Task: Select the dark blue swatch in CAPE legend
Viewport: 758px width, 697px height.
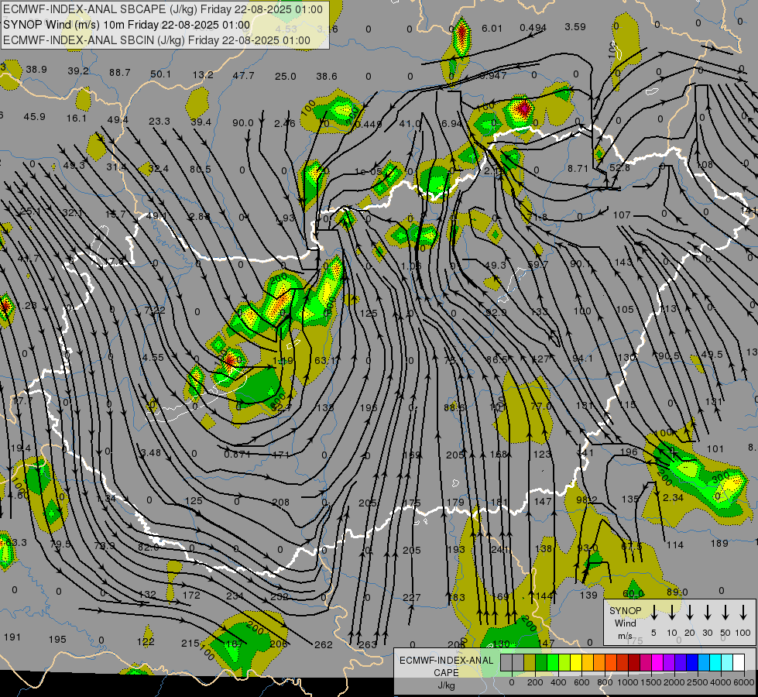Action: 691,663
